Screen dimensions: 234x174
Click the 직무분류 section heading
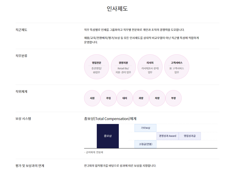tap(21, 56)
